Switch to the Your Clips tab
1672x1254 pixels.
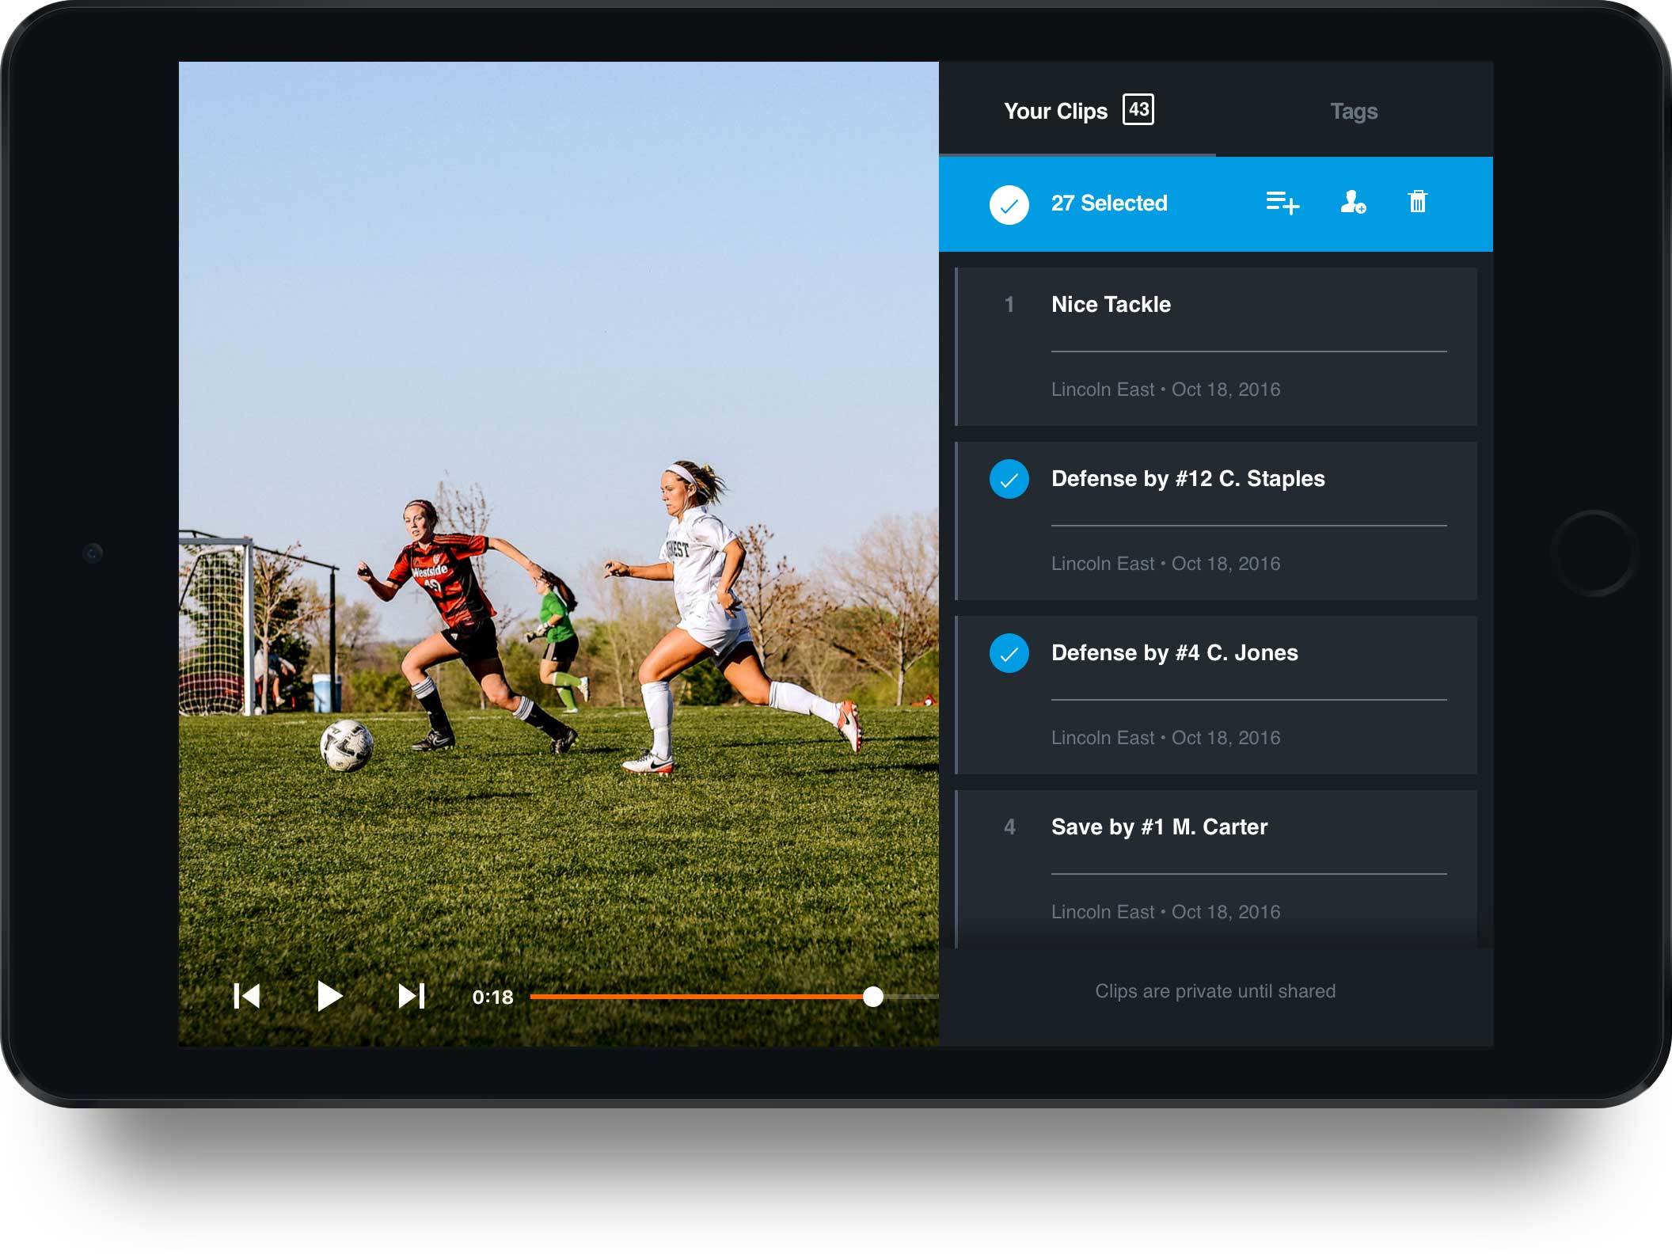pyautogui.click(x=1054, y=111)
